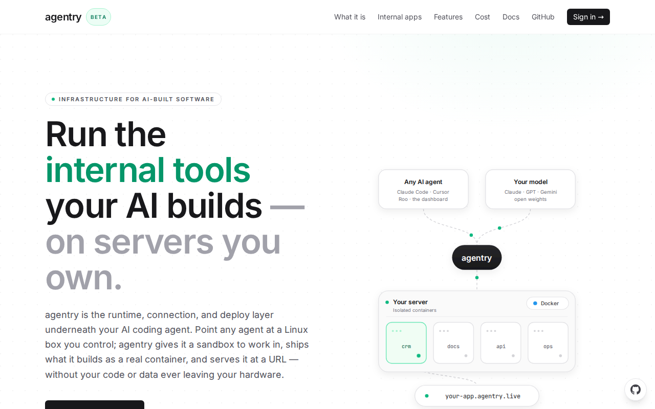Select the crm container tile
Viewport: 655px width, 409px height.
point(406,343)
